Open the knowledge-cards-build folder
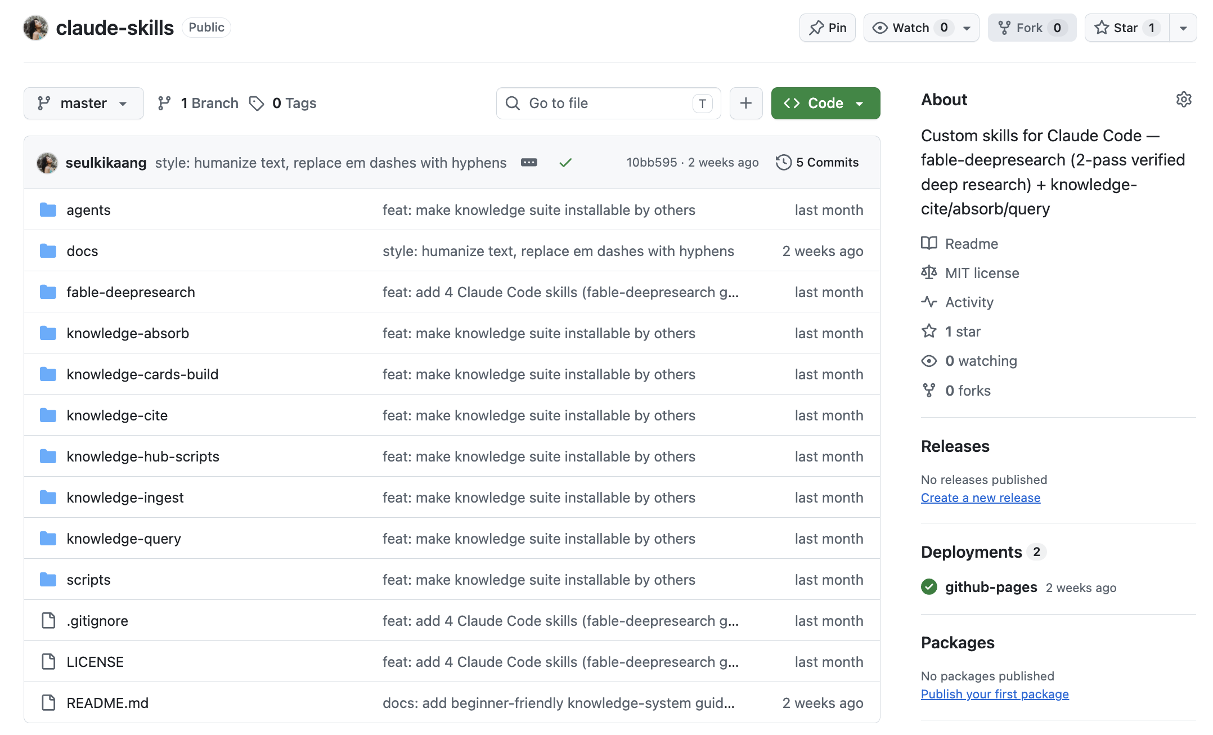Viewport: 1213px width, 735px height. (x=142, y=374)
